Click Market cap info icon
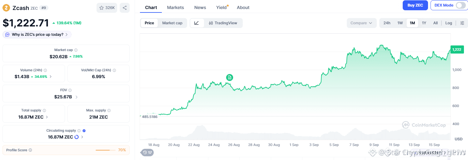The image size is (468, 160). click(x=76, y=50)
